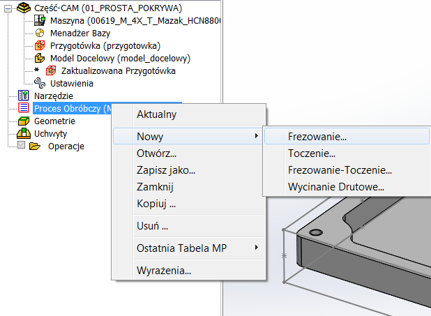Select the Model Docelowy icon
Image resolution: width=431 pixels, height=316 pixels.
pyautogui.click(x=40, y=58)
